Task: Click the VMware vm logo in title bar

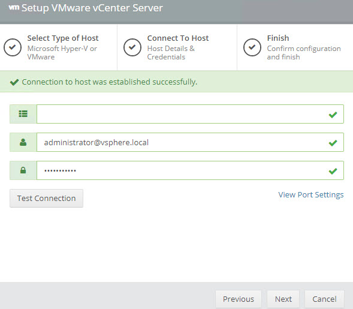Action: click(14, 7)
